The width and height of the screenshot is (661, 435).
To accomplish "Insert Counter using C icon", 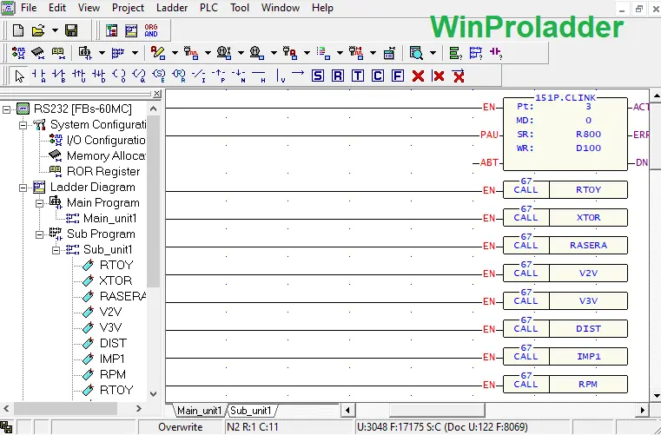I will point(378,76).
